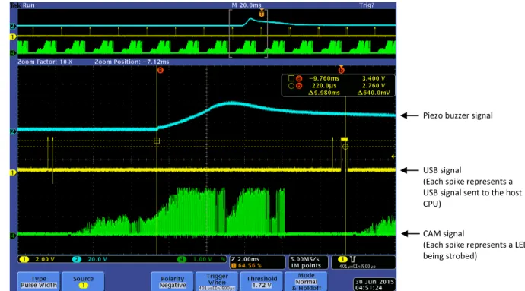Click channel 2 marker in overview strip
This screenshot has height=291, width=525.
pyautogui.click(x=13, y=26)
